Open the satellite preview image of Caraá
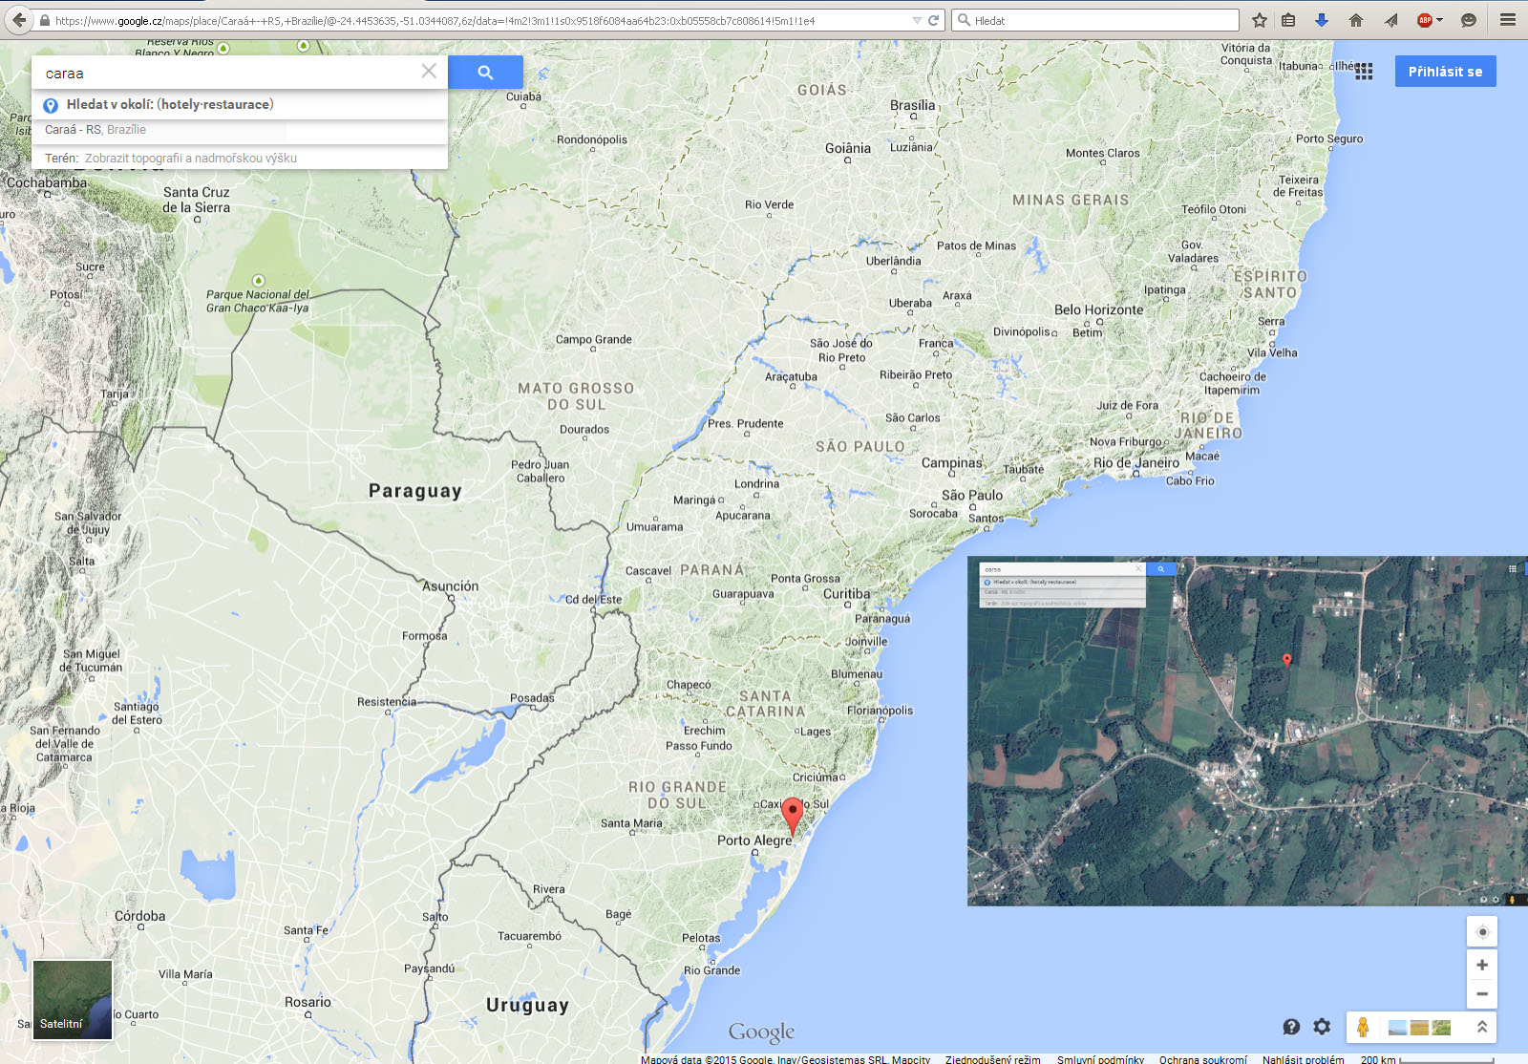Screen dimensions: 1528x1064 point(1247,731)
